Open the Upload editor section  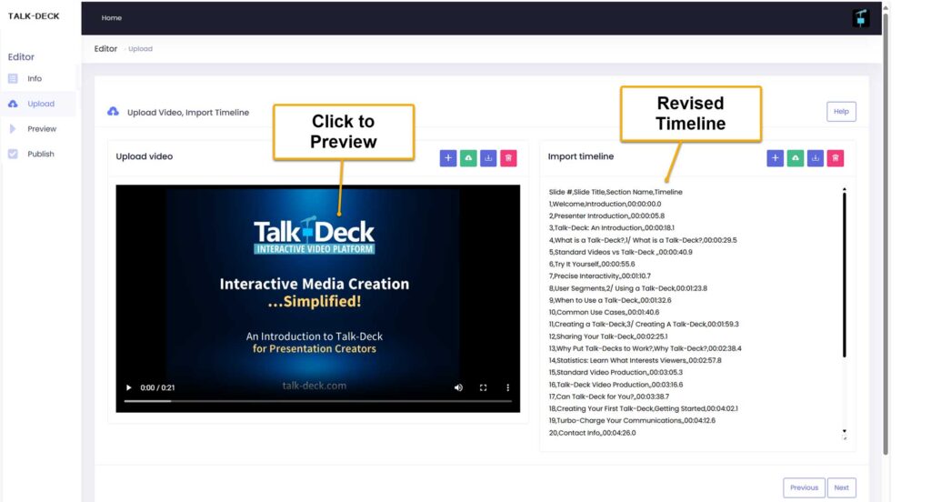(40, 104)
